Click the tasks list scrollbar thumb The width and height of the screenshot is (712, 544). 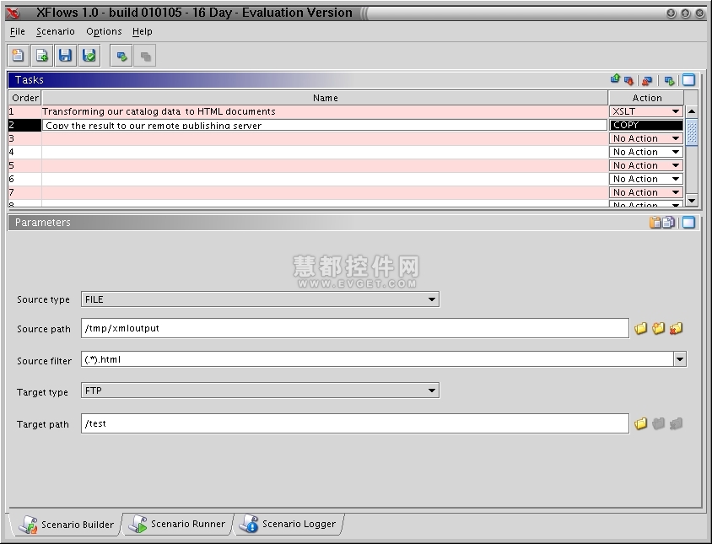(x=692, y=132)
